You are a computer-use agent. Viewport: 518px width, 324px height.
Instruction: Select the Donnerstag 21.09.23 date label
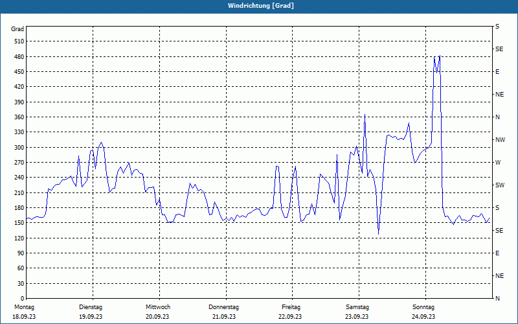pyautogui.click(x=224, y=312)
